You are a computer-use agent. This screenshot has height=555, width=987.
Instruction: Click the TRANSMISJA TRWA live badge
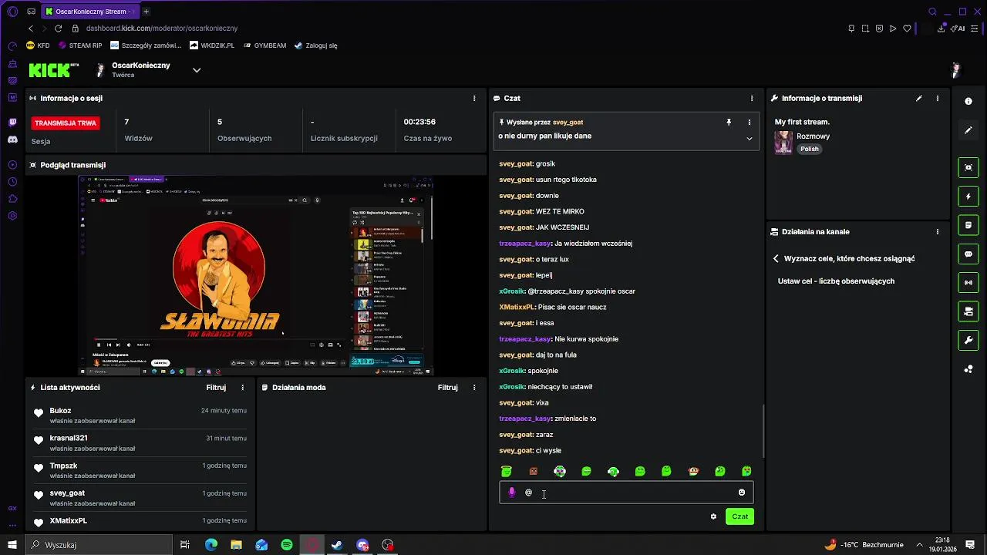pyautogui.click(x=66, y=123)
